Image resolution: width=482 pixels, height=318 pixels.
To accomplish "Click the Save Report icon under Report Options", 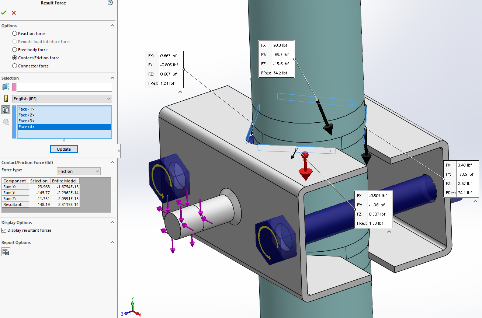I will pyautogui.click(x=6, y=251).
